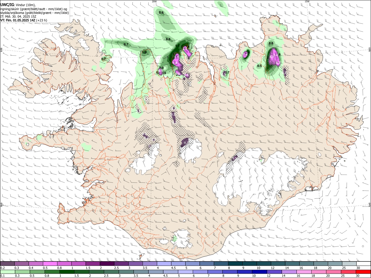Click the 1.5 swatch in the upper legend row

tap(93, 264)
